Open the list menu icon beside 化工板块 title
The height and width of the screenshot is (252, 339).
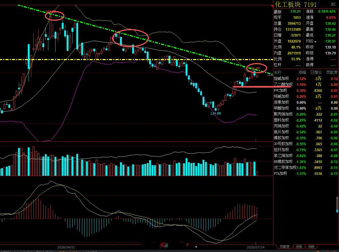334,4
